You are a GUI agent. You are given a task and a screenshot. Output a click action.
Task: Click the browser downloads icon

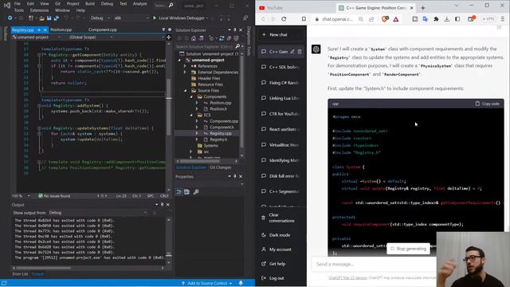446,19
